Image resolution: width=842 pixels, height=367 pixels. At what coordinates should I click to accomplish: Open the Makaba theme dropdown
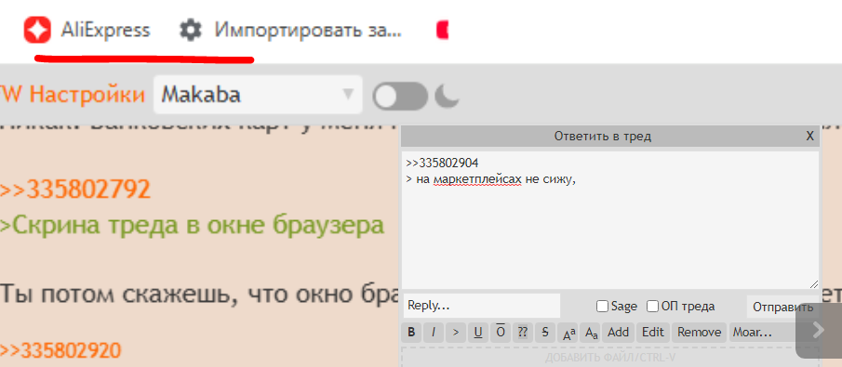[x=258, y=95]
